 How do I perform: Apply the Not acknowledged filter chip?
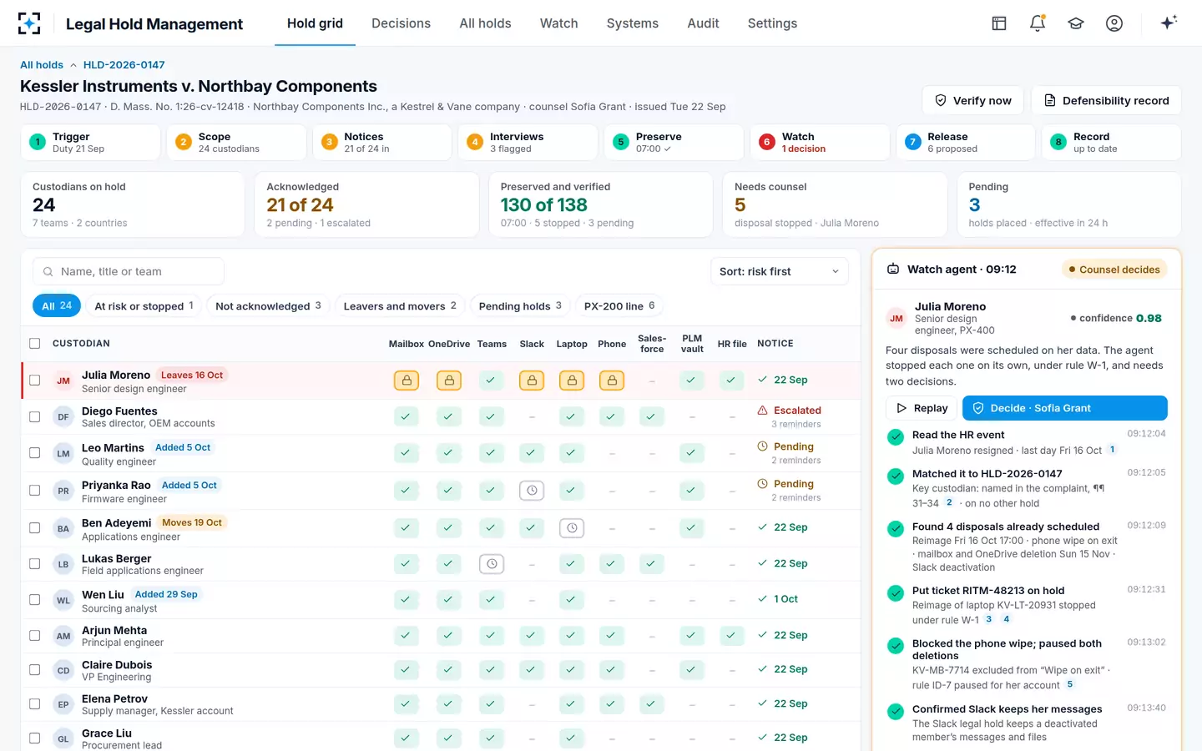tap(268, 306)
